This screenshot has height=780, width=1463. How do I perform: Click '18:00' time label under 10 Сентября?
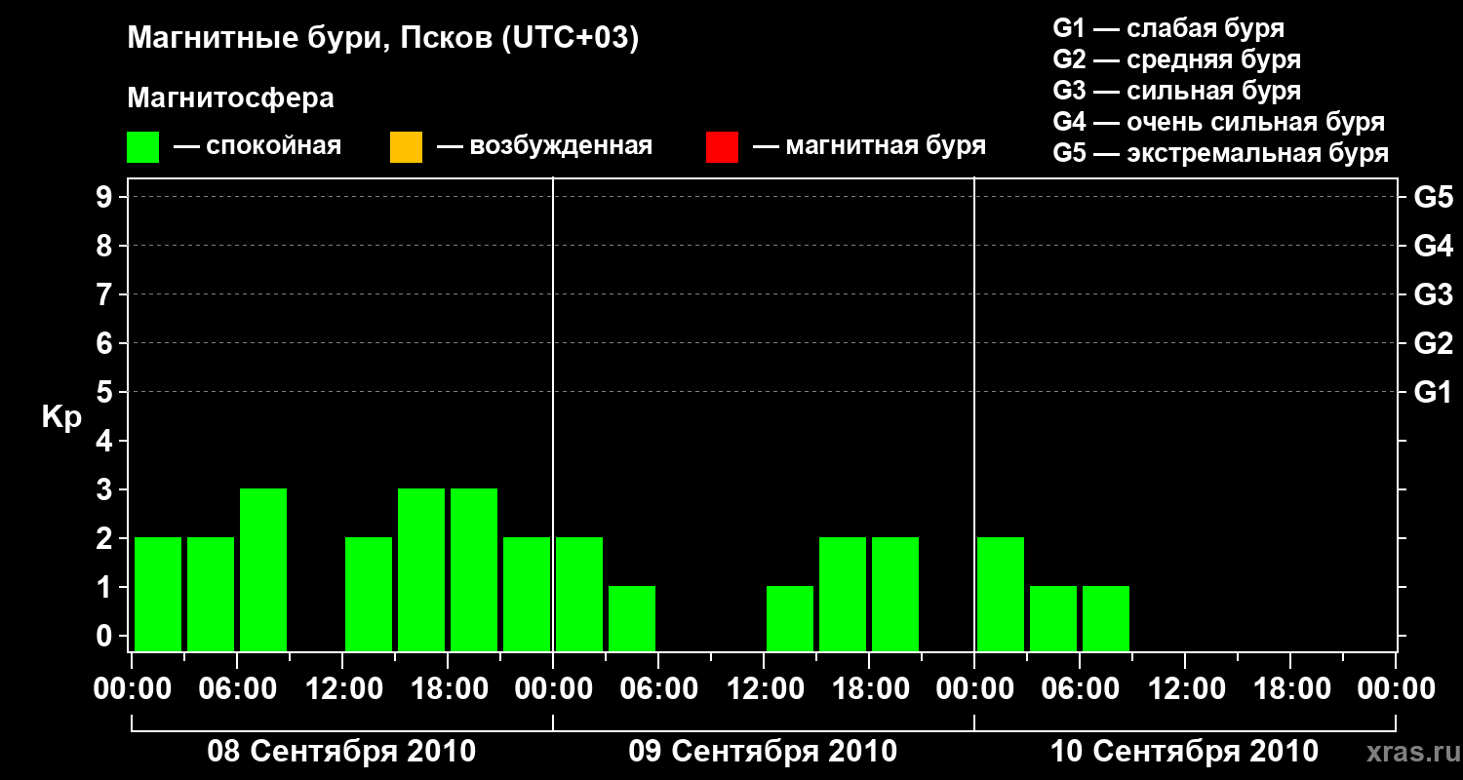pyautogui.click(x=1290, y=689)
